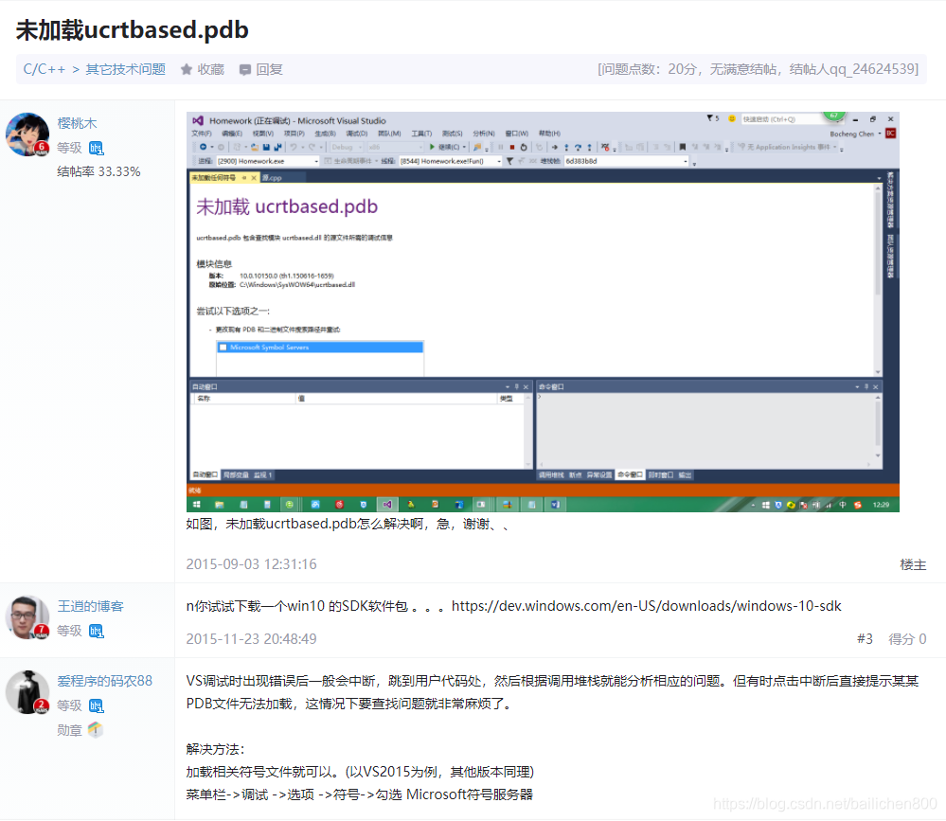Open the 线程 [8544] Homework.exe!Fun() dropdown

pyautogui.click(x=451, y=161)
